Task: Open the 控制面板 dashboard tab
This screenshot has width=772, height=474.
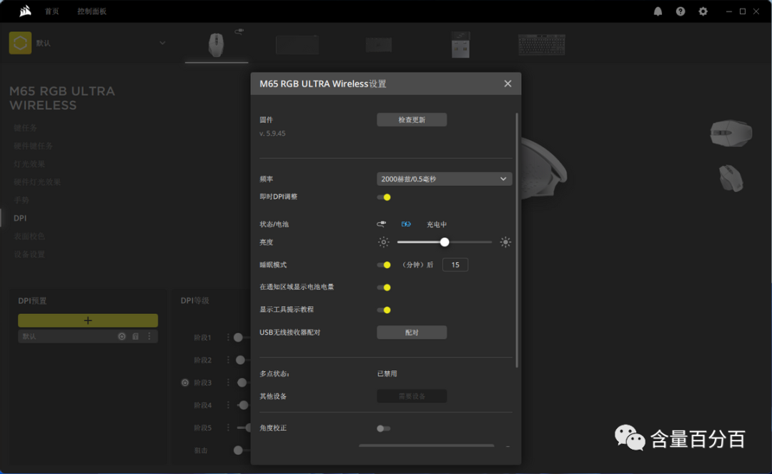Action: pyautogui.click(x=91, y=11)
